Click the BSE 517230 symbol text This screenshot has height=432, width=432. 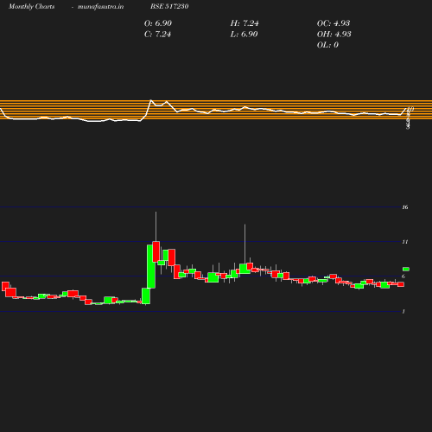pos(169,6)
